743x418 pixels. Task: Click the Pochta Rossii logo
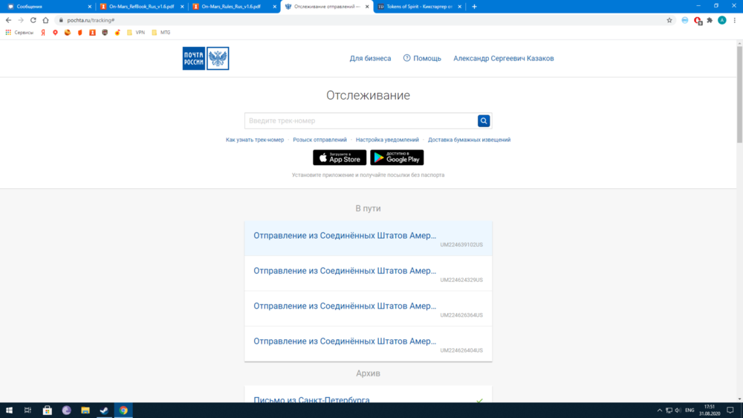point(206,58)
